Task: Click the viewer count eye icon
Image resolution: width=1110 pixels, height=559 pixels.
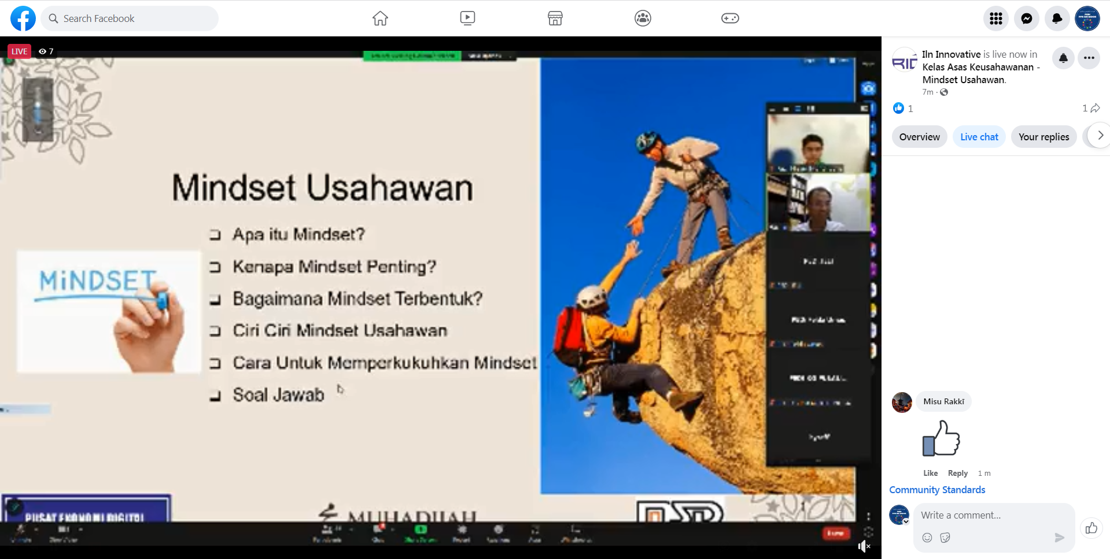Action: coord(42,51)
